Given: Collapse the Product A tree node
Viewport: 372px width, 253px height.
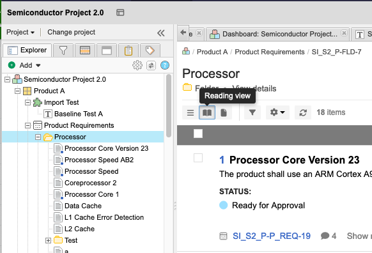Looking at the screenshot, I should click(x=17, y=91).
